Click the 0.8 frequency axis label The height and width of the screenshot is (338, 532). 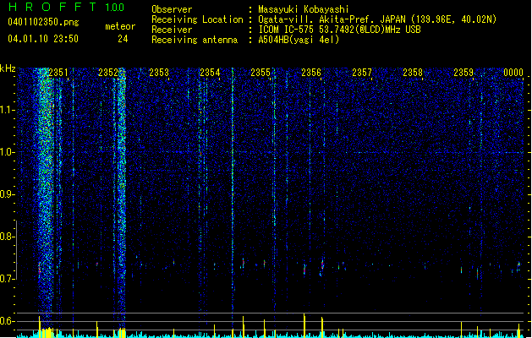[x=7, y=237]
